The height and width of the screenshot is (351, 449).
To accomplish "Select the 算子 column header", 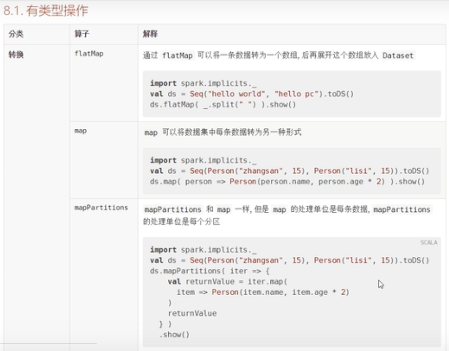I will tap(82, 34).
